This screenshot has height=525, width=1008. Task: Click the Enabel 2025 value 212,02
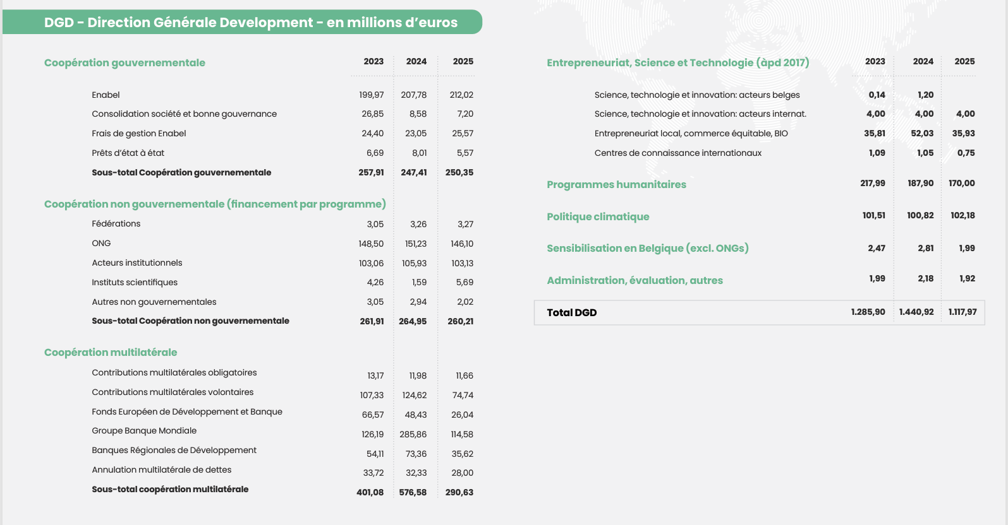[461, 95]
